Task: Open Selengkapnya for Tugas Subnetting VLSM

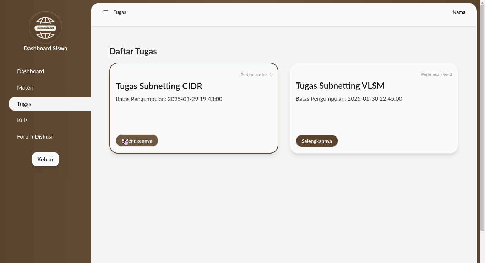Action: (317, 141)
